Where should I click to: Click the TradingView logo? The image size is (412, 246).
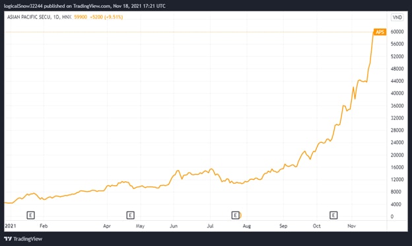point(23,239)
